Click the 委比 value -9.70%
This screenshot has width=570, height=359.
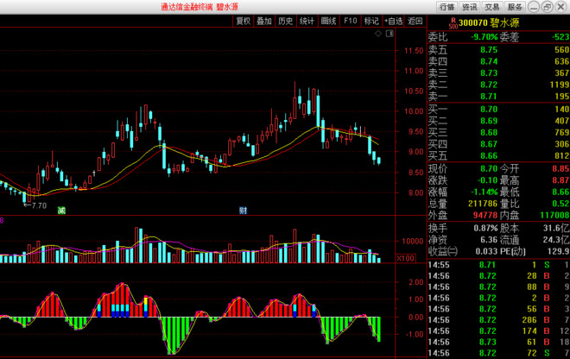(x=484, y=37)
